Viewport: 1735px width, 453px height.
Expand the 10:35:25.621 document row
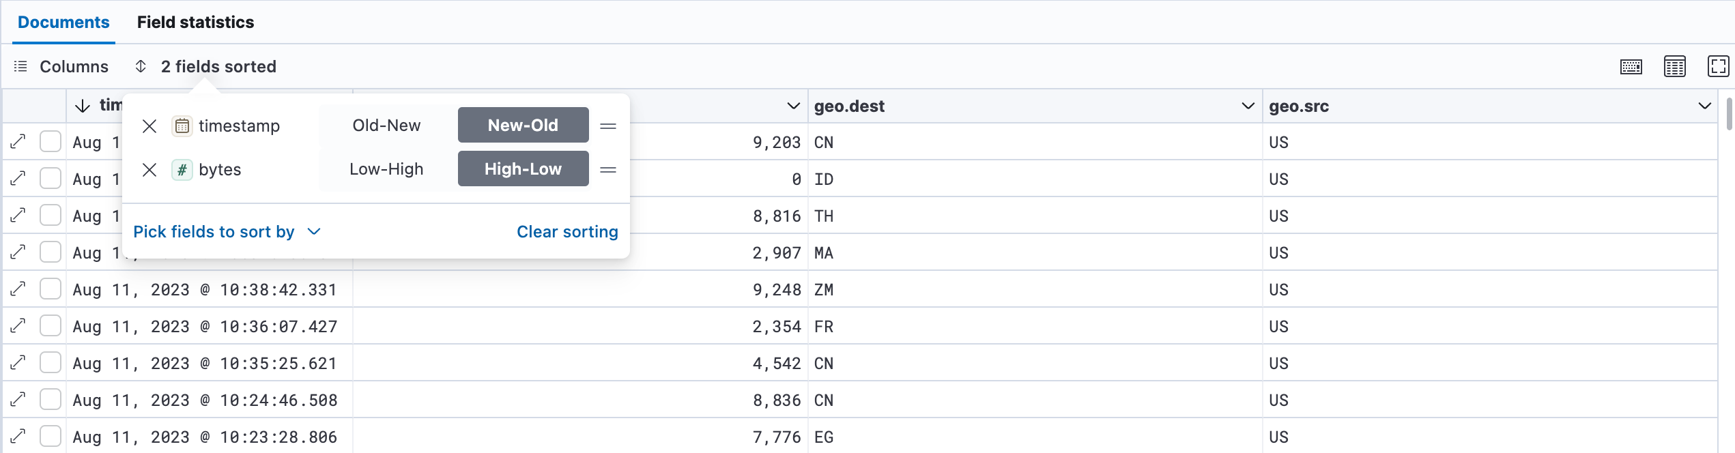tap(18, 363)
